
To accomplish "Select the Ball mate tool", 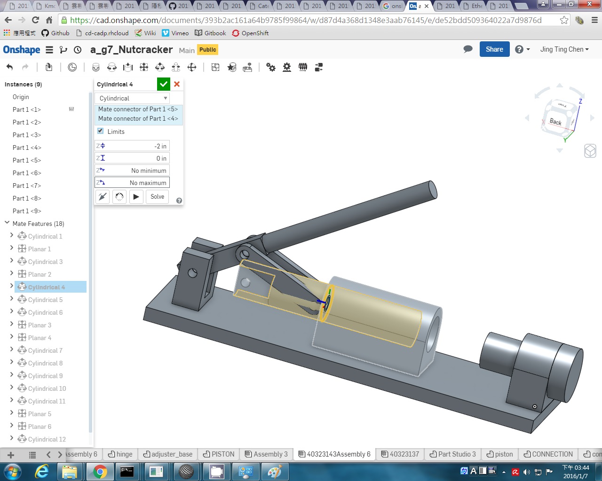I will point(192,67).
